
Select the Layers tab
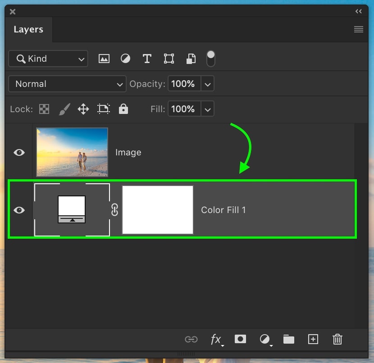pyautogui.click(x=29, y=30)
